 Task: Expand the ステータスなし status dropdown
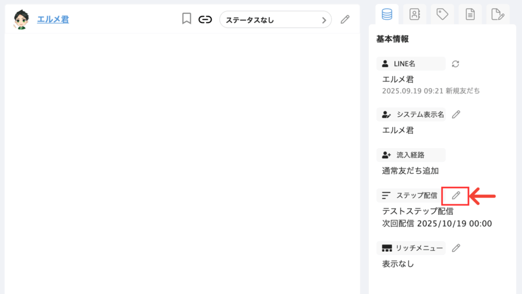[x=275, y=20]
